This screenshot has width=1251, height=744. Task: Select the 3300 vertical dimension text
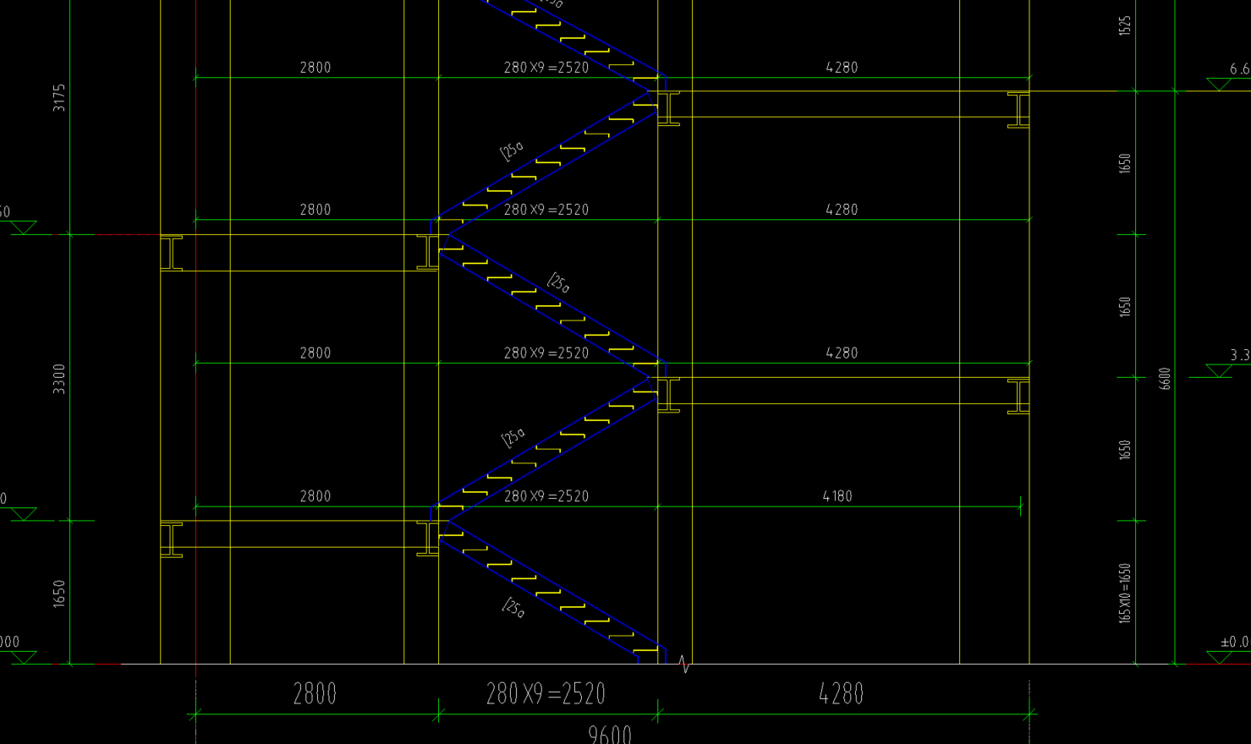58,379
